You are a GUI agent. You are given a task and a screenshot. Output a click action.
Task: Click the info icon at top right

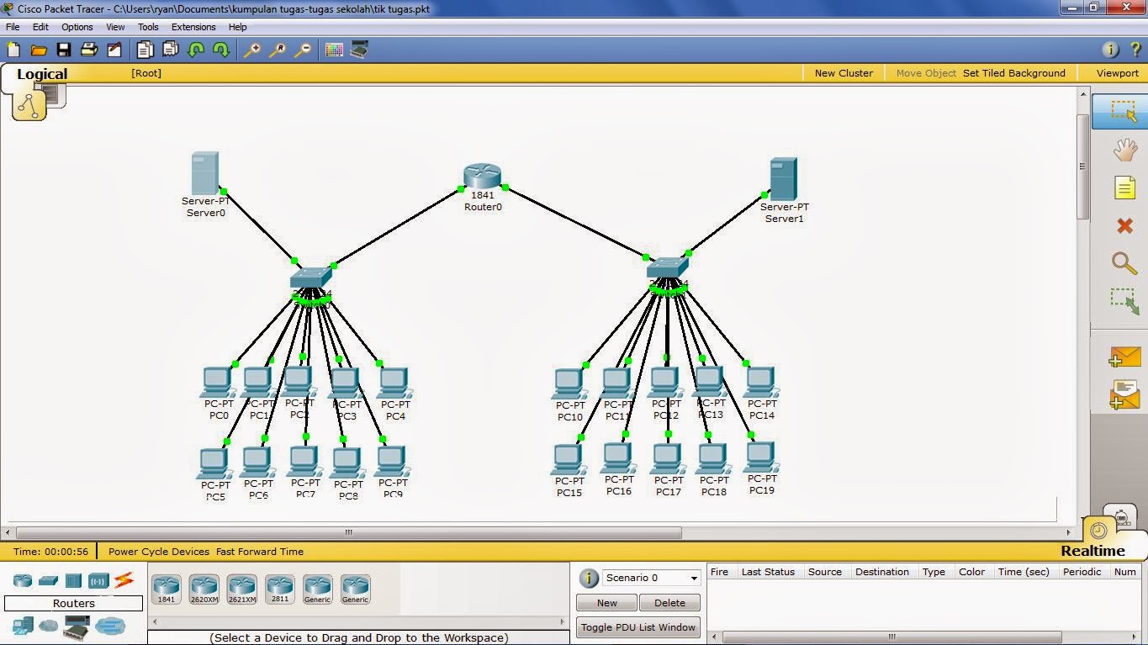tap(1110, 50)
